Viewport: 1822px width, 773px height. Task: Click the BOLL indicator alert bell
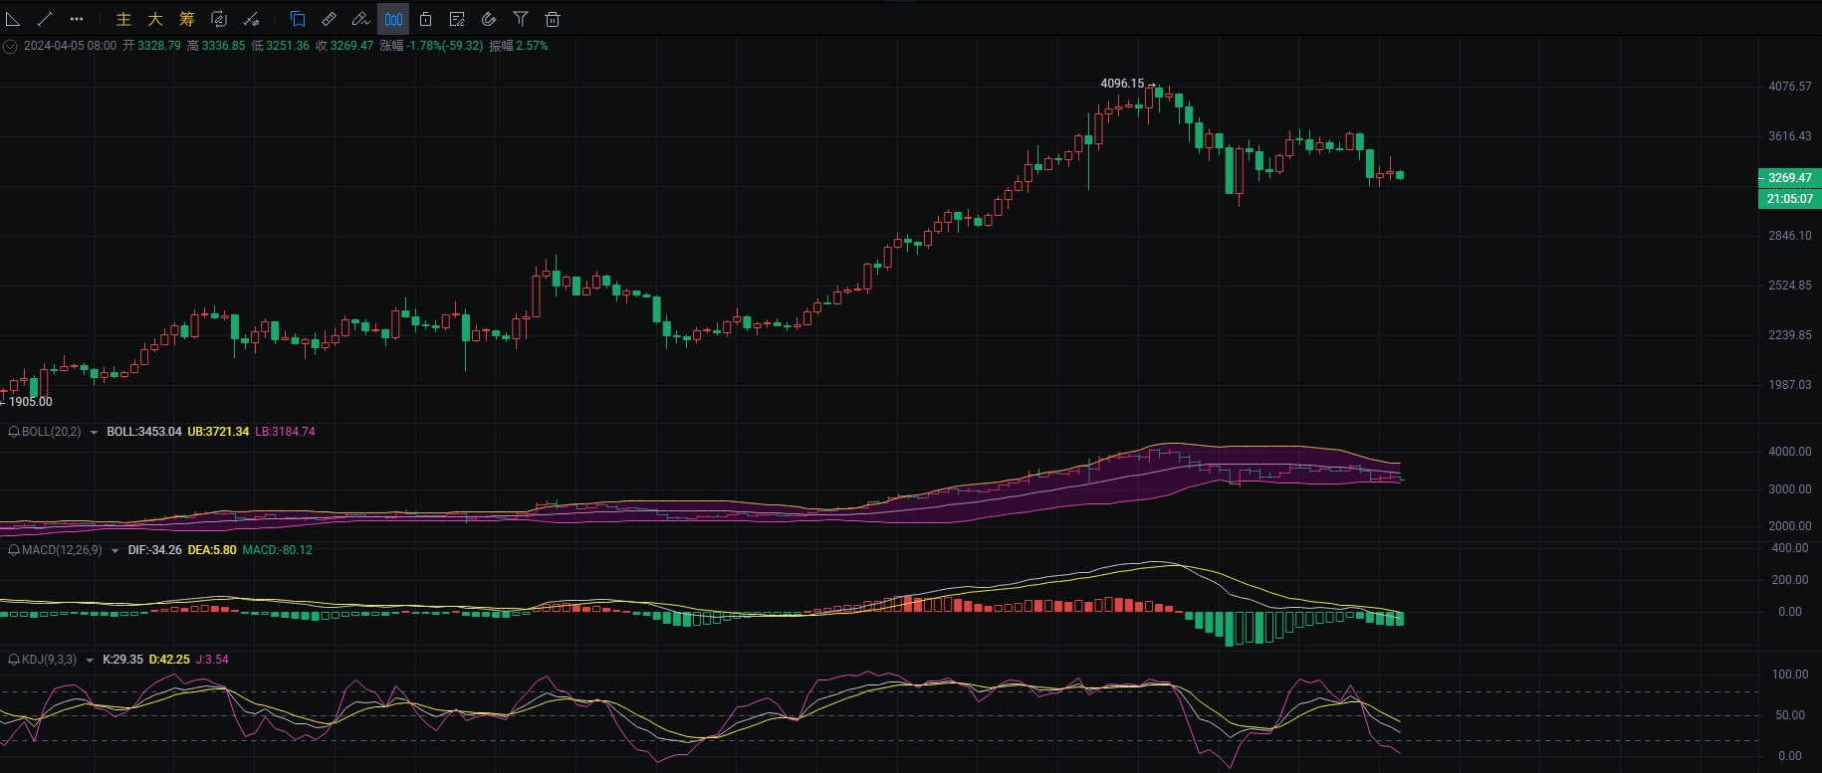click(x=14, y=432)
